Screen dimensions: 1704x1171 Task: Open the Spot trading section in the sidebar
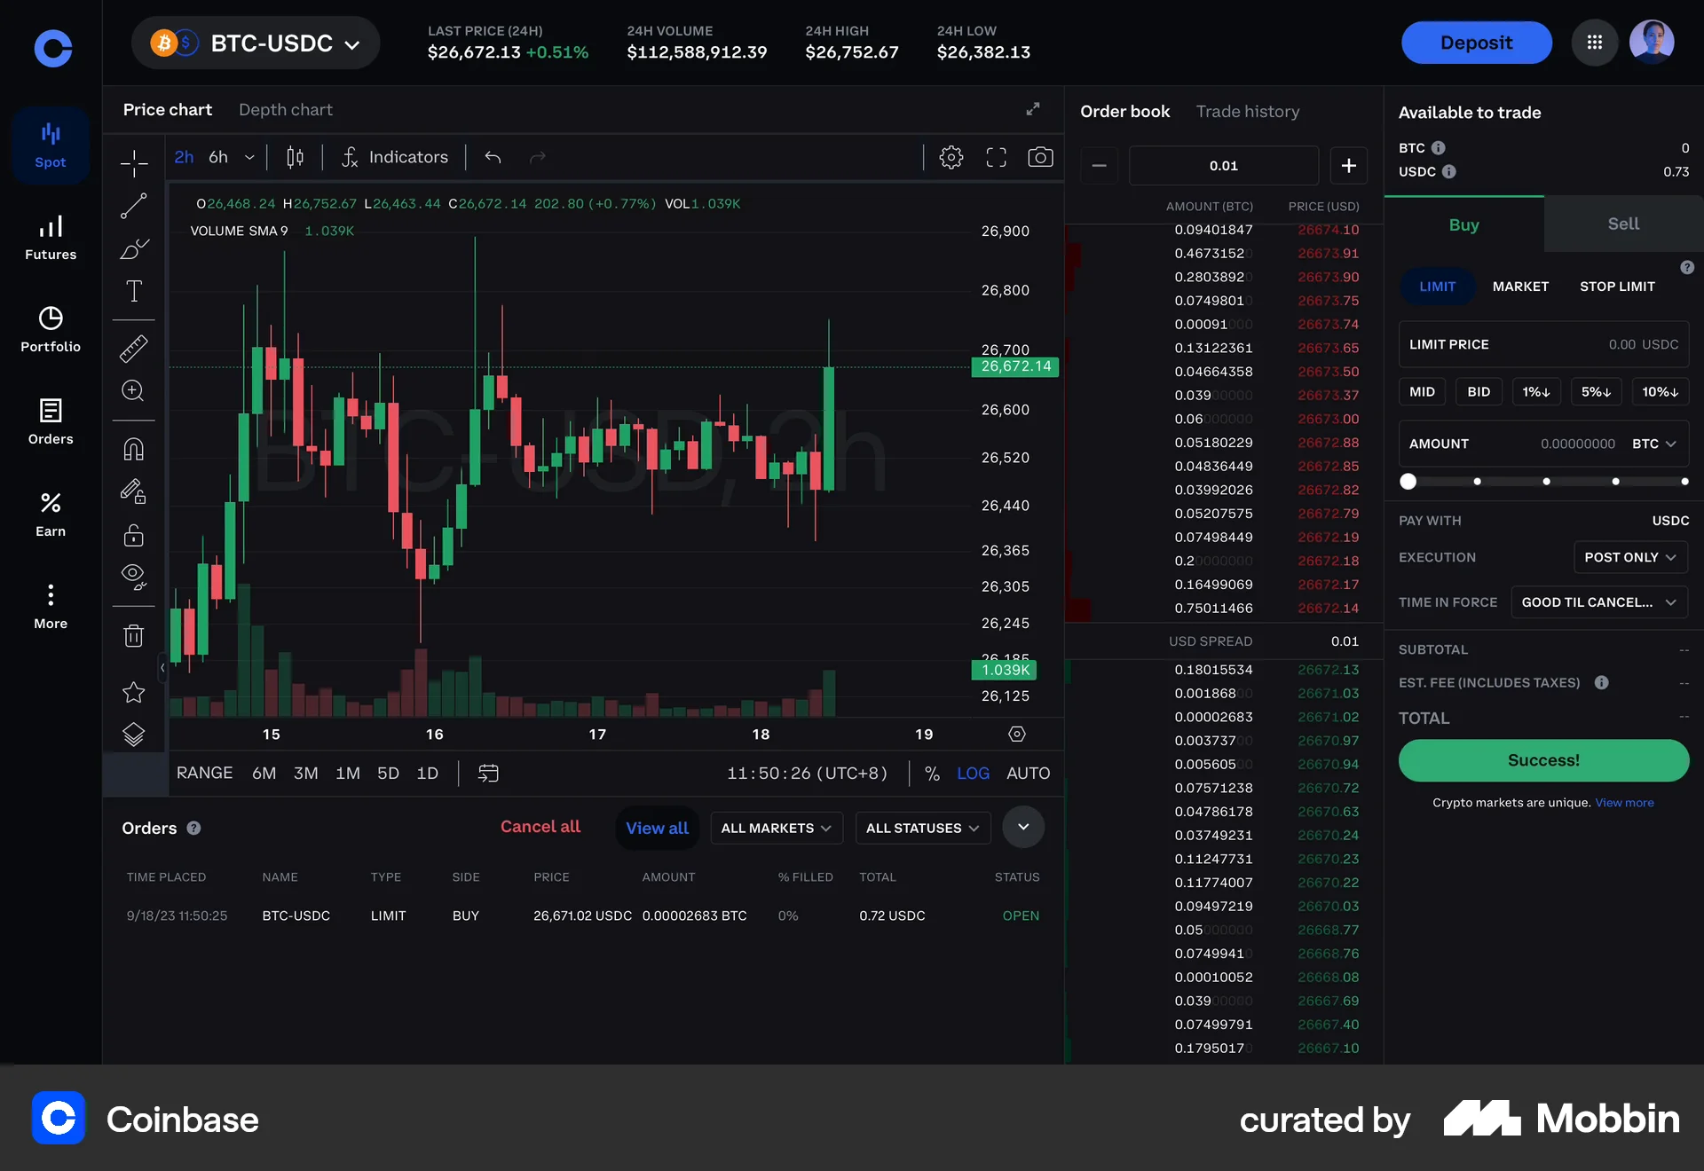50,145
